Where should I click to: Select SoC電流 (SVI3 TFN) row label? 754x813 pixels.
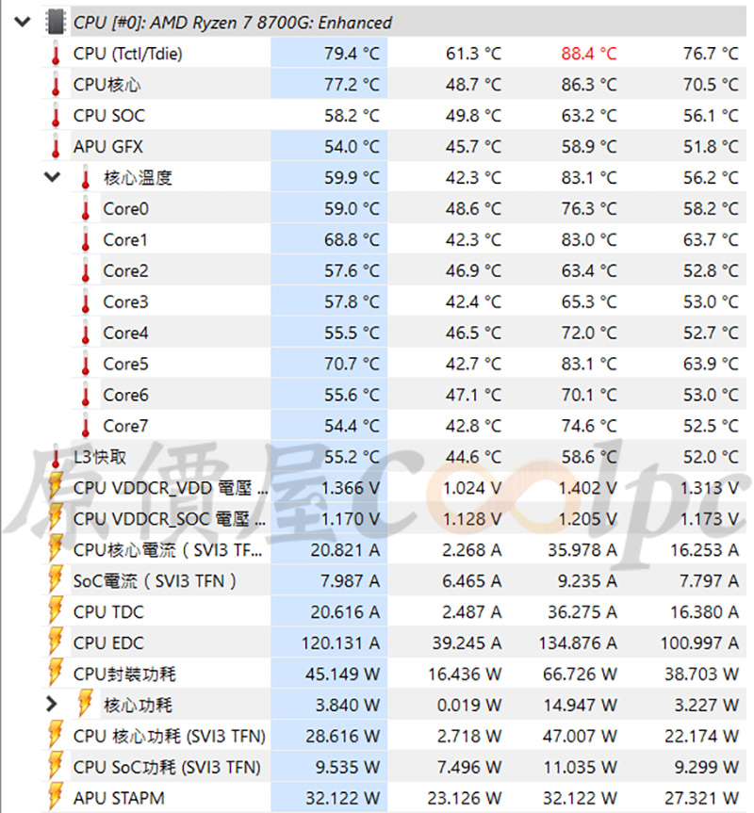click(x=155, y=581)
